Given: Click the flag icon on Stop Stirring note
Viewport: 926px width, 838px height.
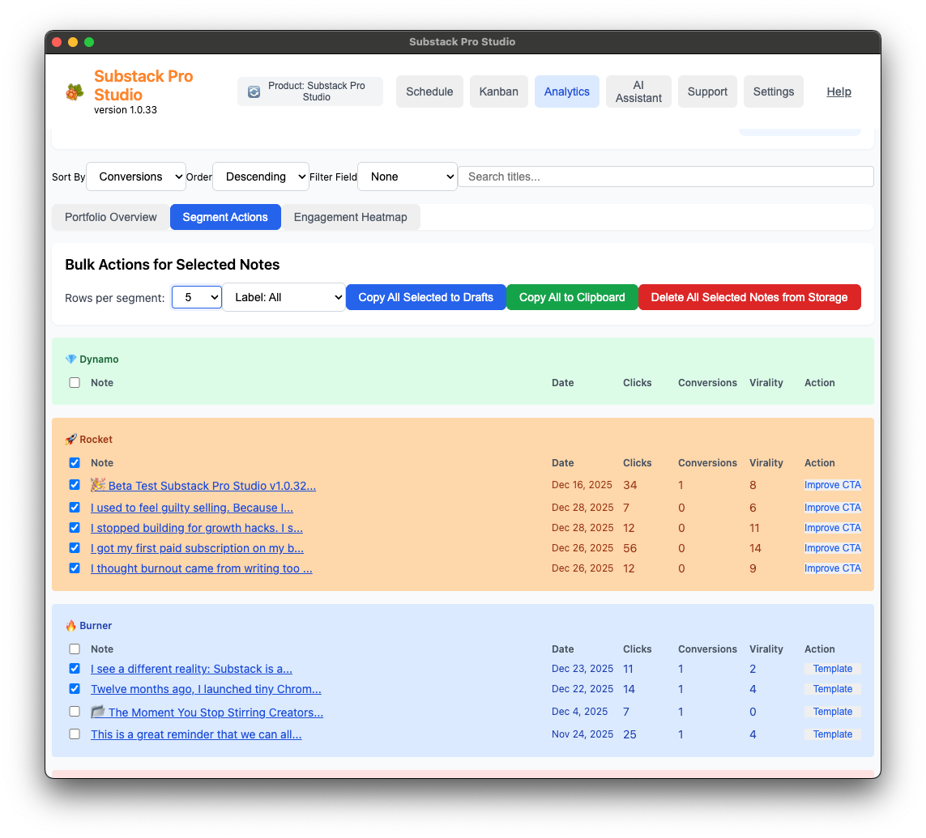Looking at the screenshot, I should 98,711.
